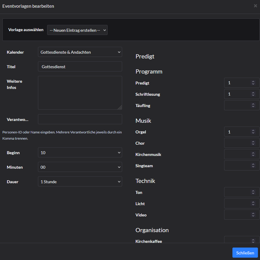This screenshot has width=260, height=260.
Task: Click the Weitere Infos text area
Action: tap(80, 93)
